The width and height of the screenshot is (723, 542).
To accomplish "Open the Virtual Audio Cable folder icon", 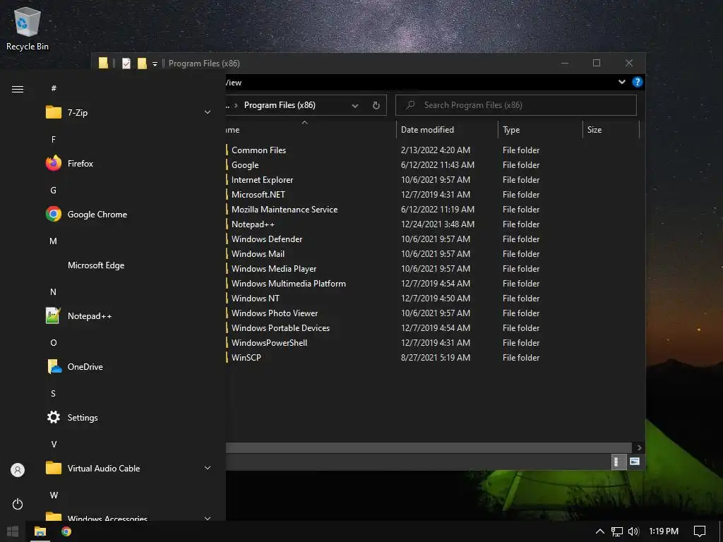I will pos(54,468).
